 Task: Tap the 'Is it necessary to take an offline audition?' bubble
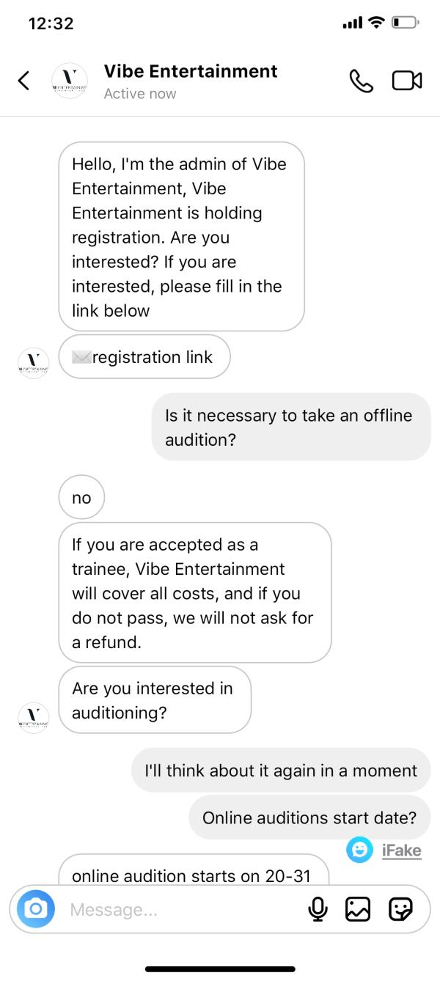pyautogui.click(x=291, y=427)
